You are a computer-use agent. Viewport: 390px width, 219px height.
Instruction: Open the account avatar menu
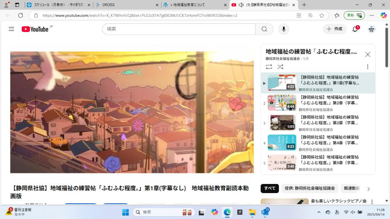pos(371,29)
